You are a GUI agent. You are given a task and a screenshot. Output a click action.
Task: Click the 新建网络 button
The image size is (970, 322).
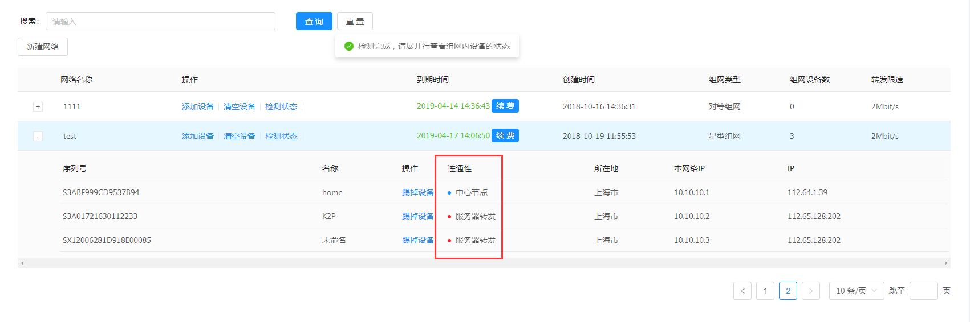tap(43, 47)
